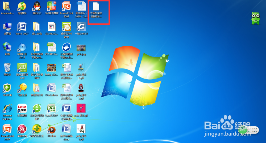Open the 论文写作资料袋 folder

(37, 68)
